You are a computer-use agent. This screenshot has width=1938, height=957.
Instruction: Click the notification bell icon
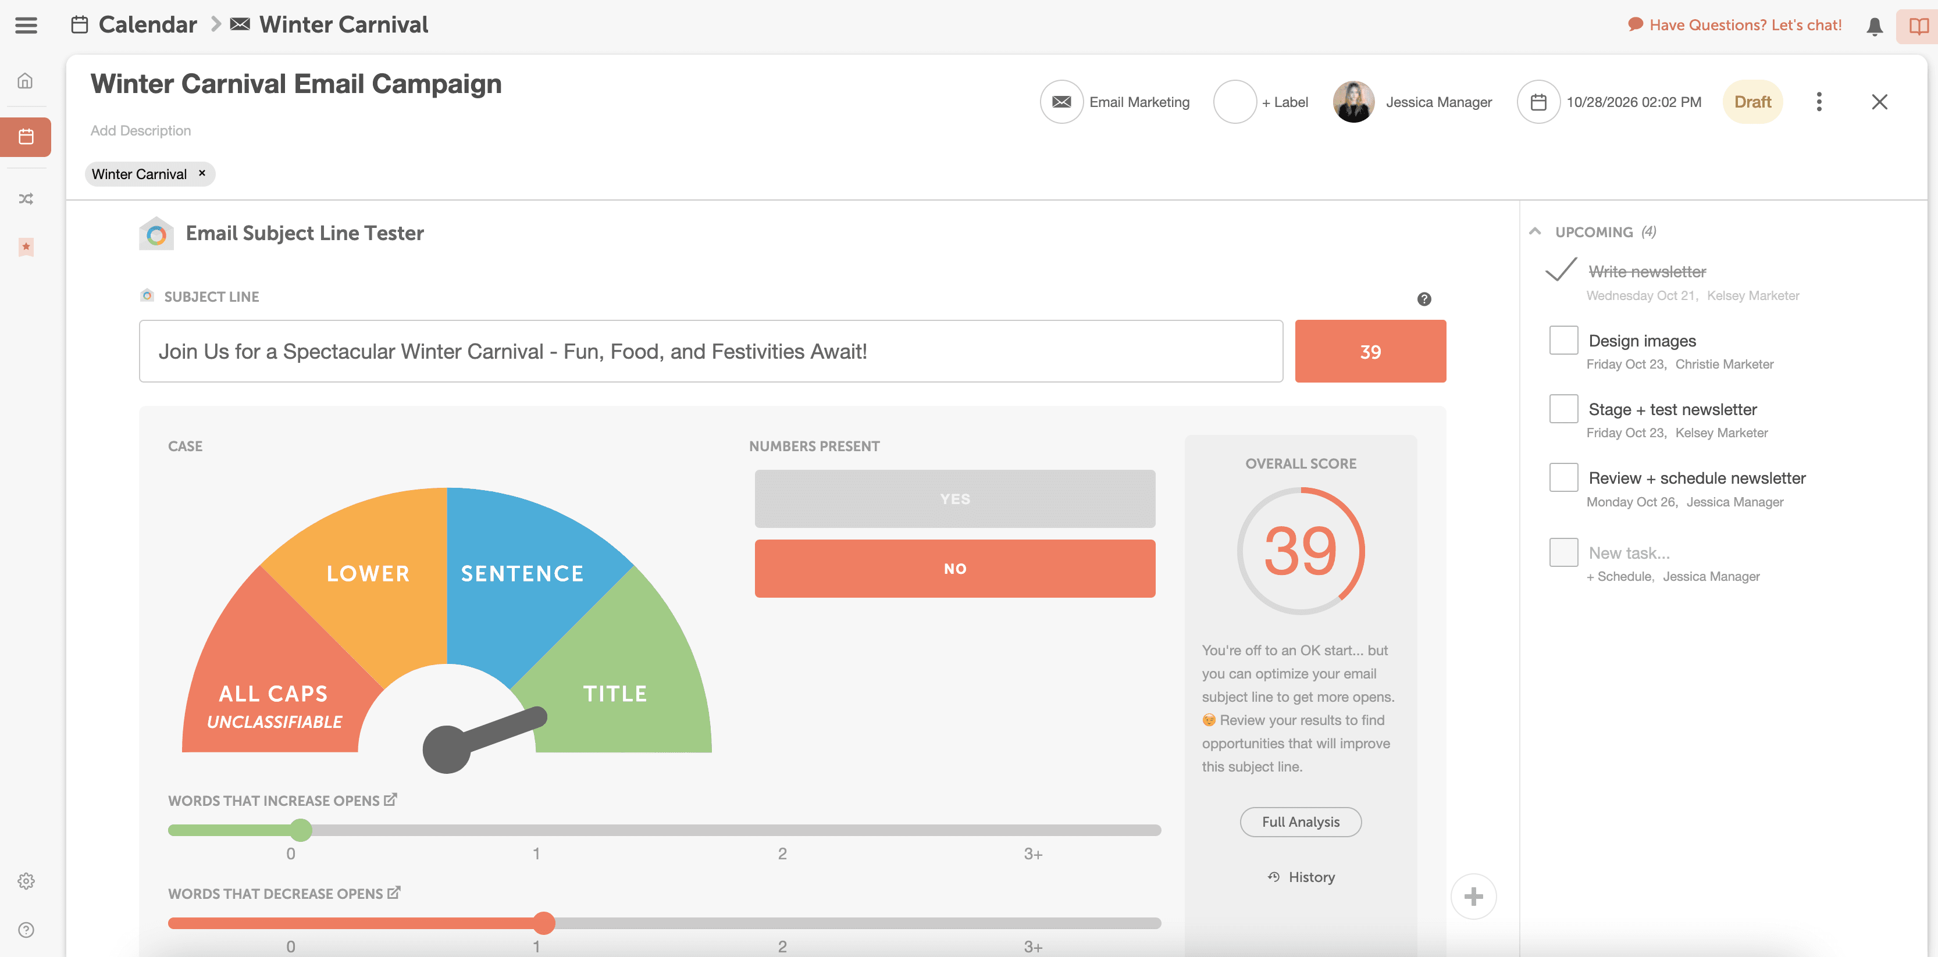[x=1874, y=26]
